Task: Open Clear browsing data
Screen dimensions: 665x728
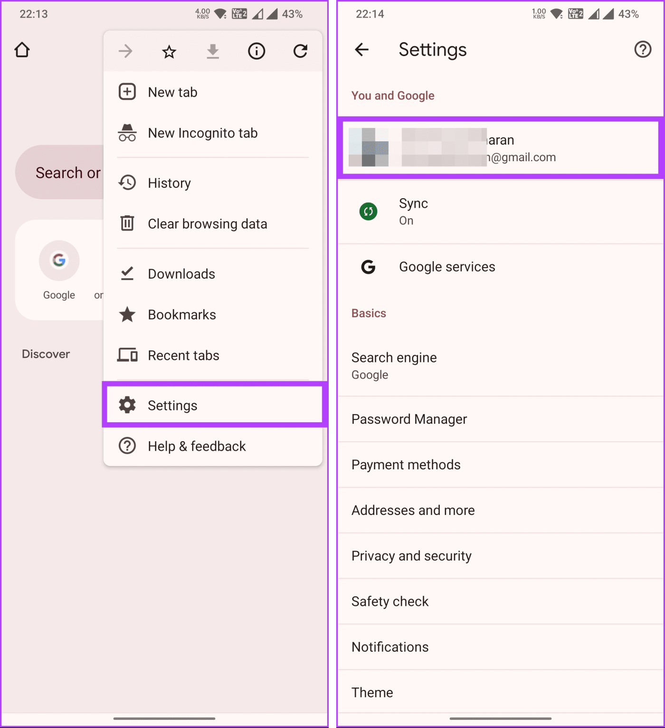Action: click(207, 223)
